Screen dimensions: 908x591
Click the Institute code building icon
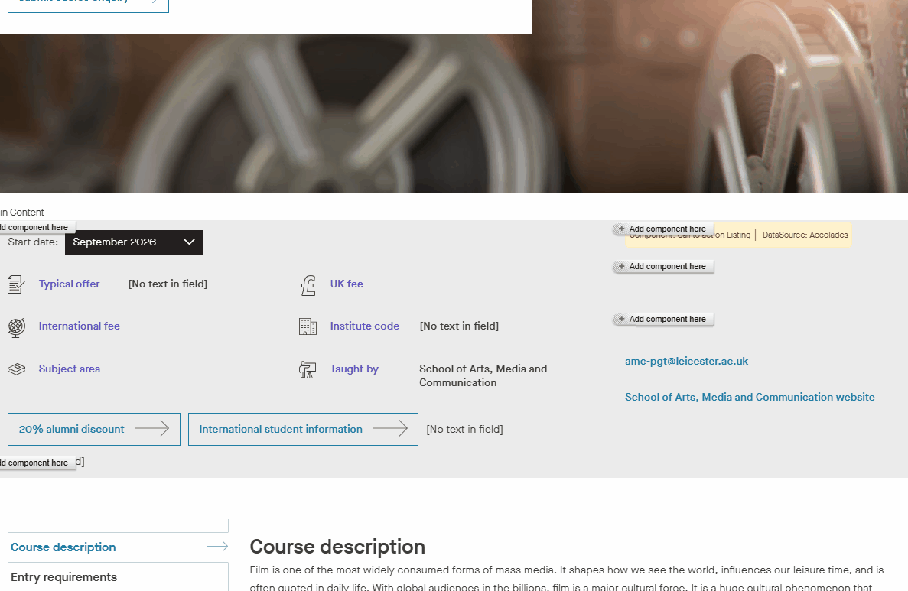click(x=308, y=326)
